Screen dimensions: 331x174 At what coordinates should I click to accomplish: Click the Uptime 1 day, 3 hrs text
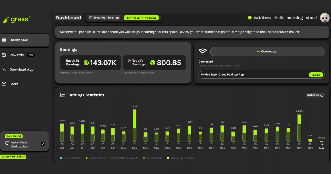[138, 73]
